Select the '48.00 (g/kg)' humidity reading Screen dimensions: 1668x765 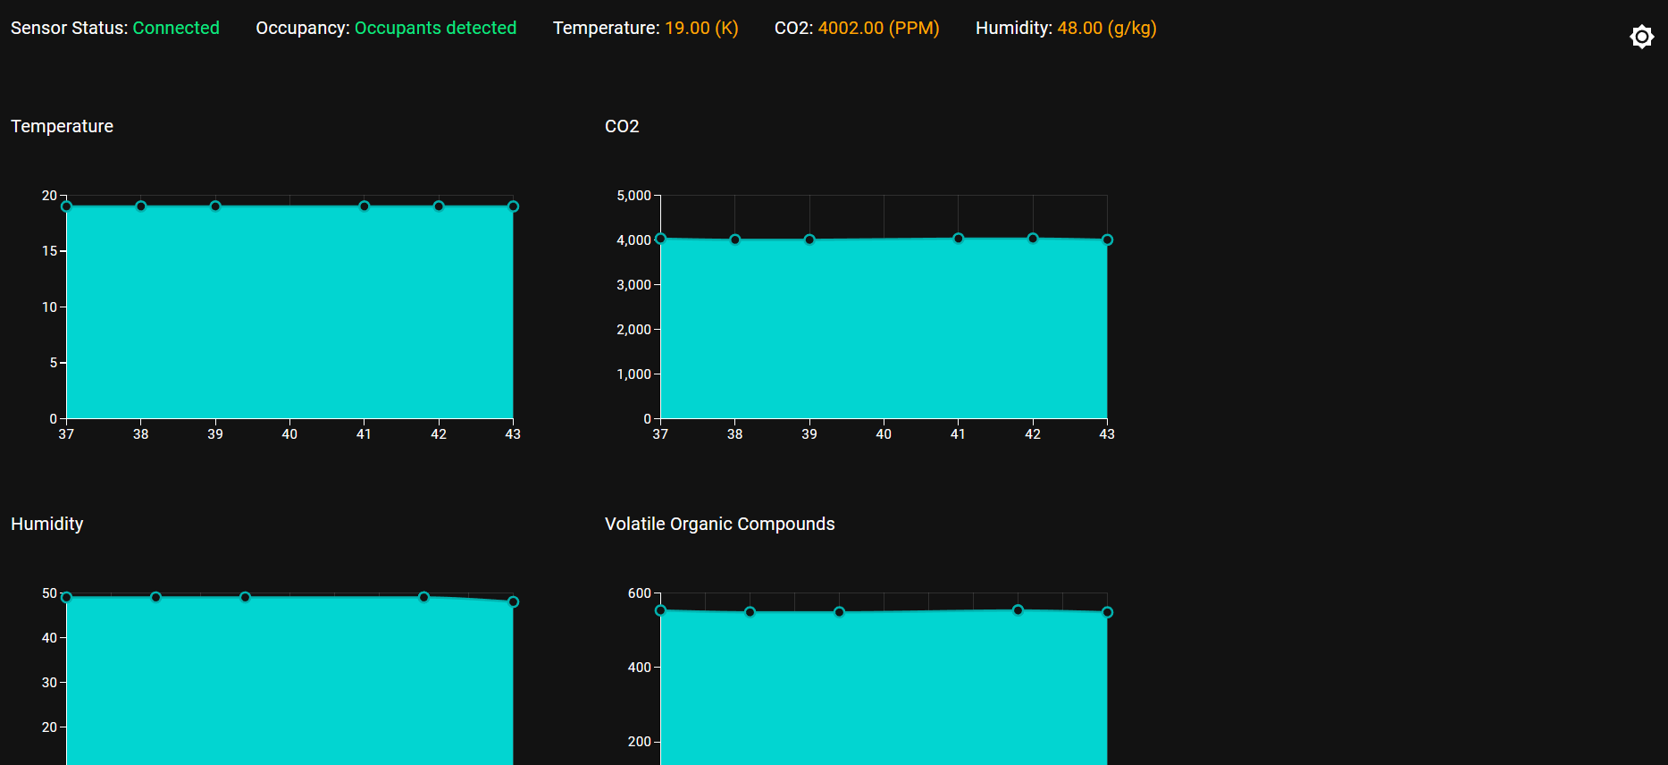(1107, 28)
